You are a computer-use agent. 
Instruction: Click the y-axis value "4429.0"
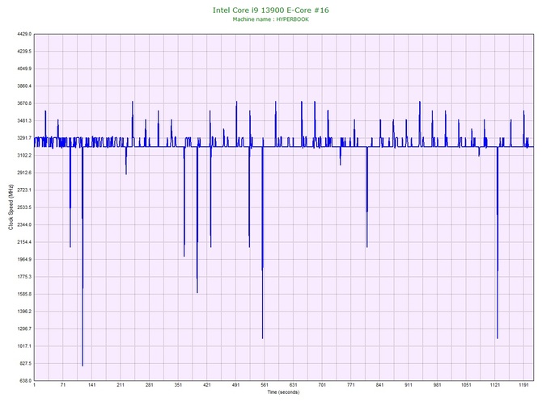tap(24, 34)
